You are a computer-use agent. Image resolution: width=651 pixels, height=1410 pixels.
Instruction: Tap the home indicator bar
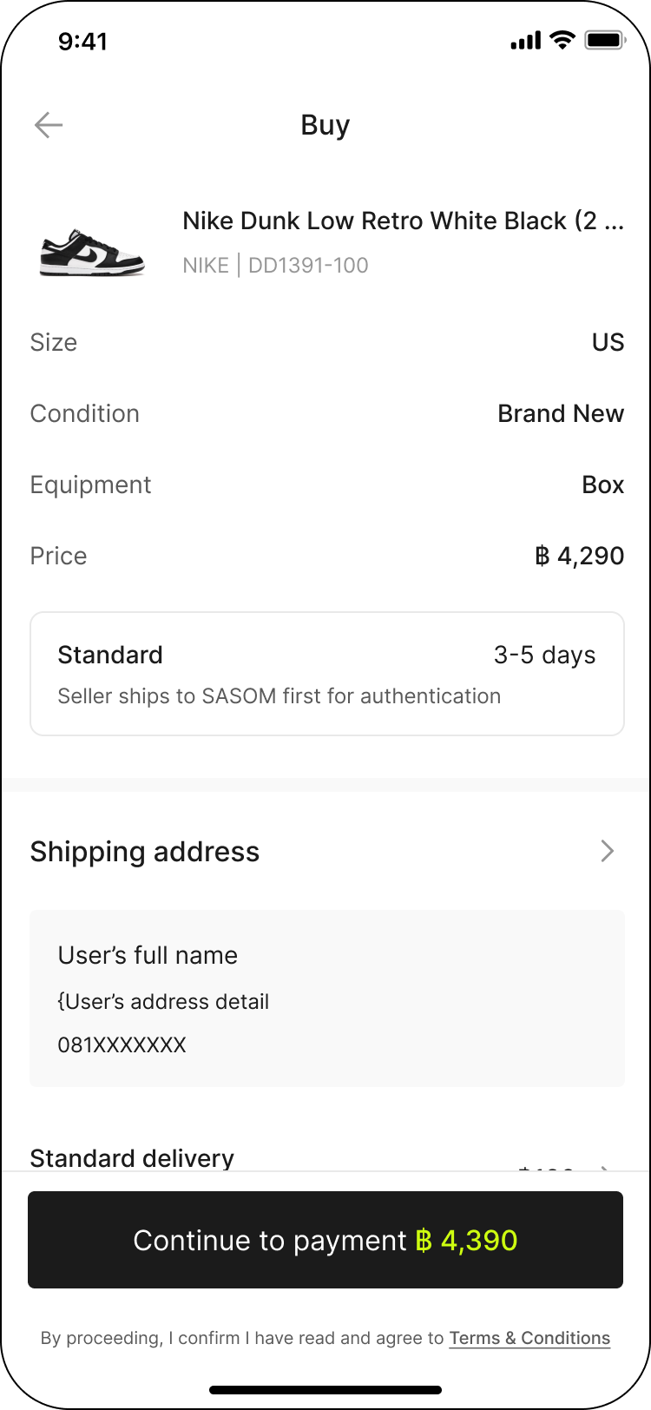click(325, 1389)
